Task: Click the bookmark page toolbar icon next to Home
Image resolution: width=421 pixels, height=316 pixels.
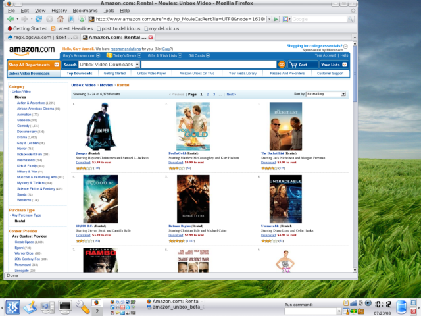Action: pyautogui.click(x=71, y=19)
